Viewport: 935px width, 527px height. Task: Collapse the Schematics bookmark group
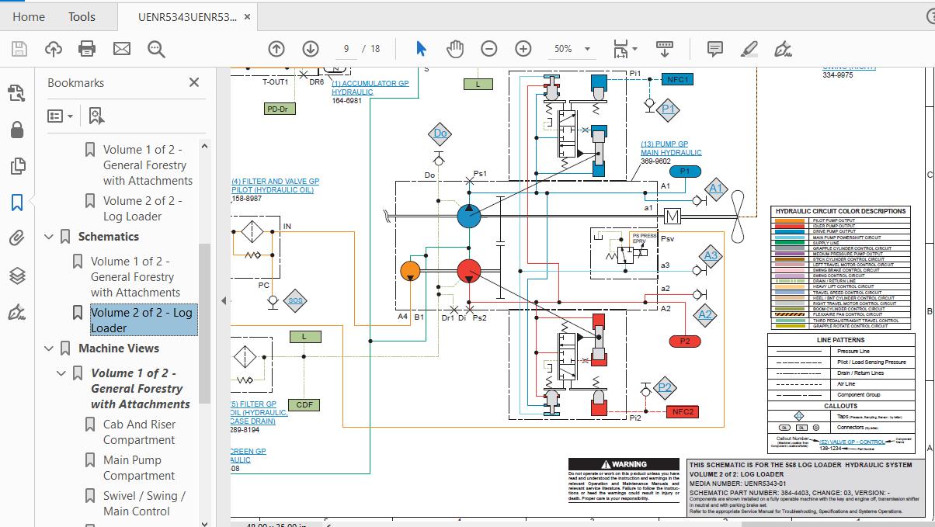[50, 237]
